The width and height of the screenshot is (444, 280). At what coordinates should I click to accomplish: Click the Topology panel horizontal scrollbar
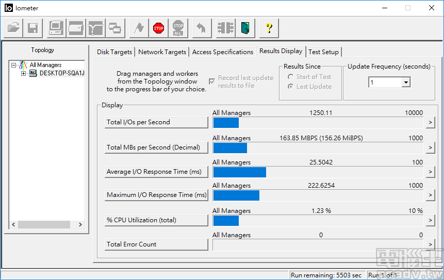pos(44,225)
